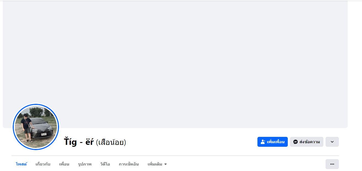Click the nickname (เสือน้อย) text

pyautogui.click(x=111, y=142)
